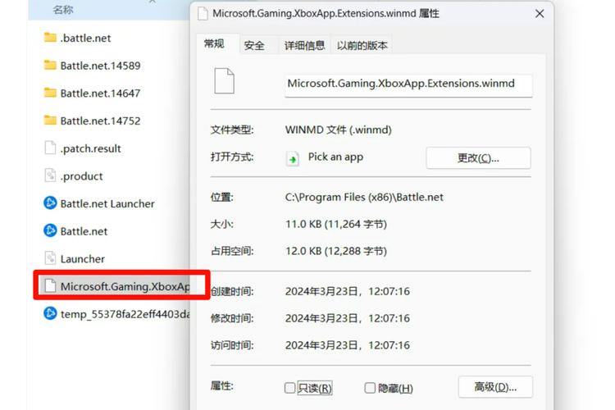The height and width of the screenshot is (410, 615).
Task: Click the Launcher file icon
Action: point(50,258)
